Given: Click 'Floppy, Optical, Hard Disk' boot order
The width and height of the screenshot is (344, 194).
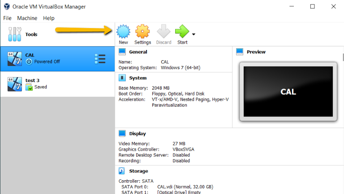Looking at the screenshot, I should click(178, 94).
